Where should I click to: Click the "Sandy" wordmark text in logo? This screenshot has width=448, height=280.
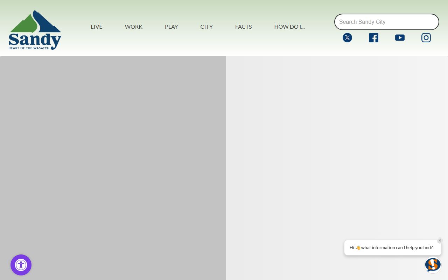[34, 40]
